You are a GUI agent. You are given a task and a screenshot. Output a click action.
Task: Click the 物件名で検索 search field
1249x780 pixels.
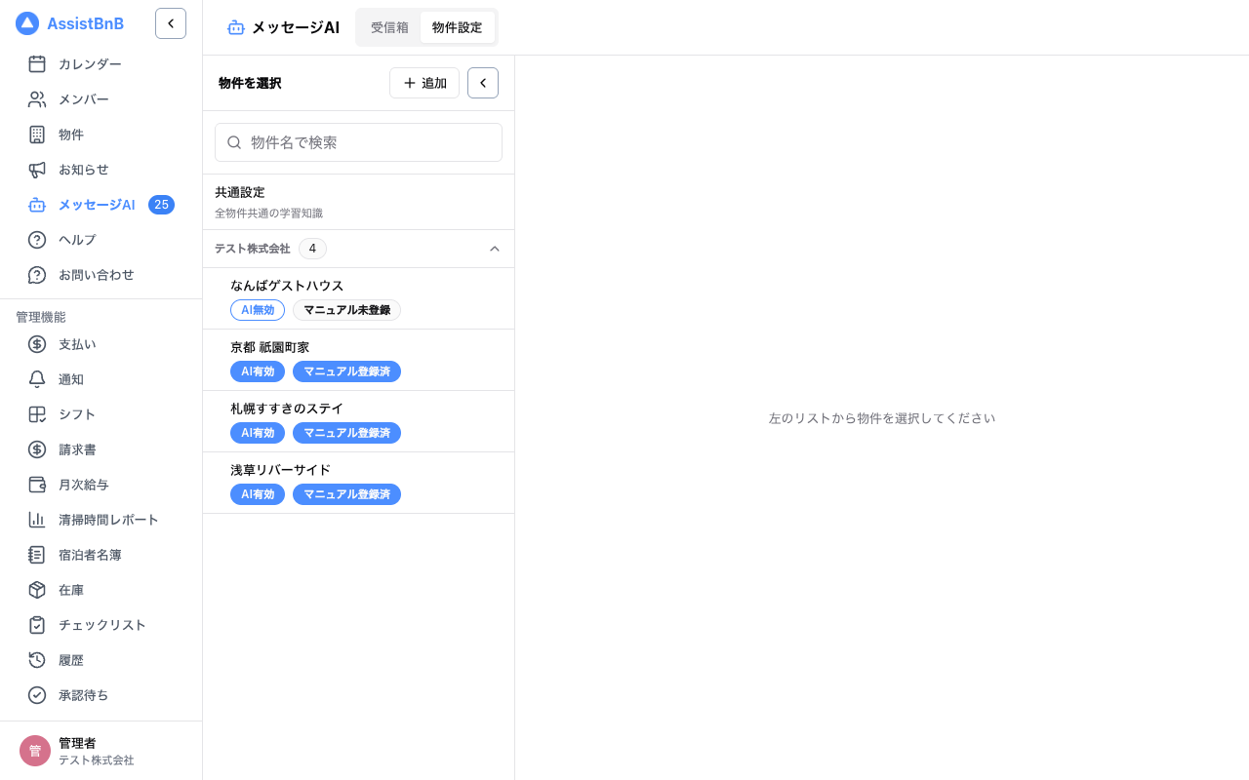tap(358, 142)
